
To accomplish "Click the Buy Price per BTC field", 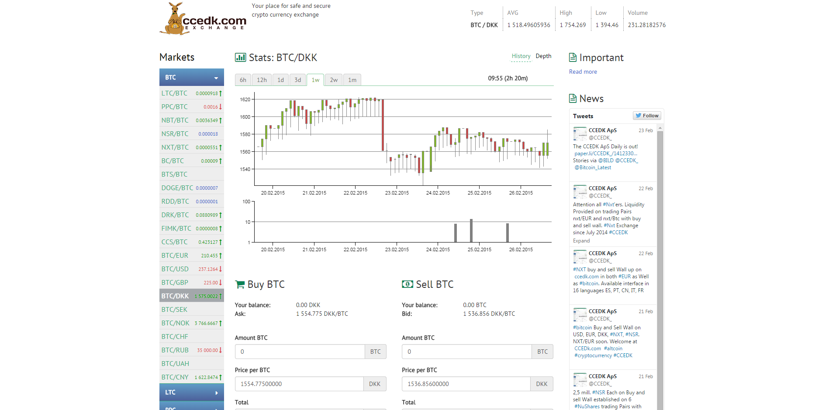I will (299, 384).
